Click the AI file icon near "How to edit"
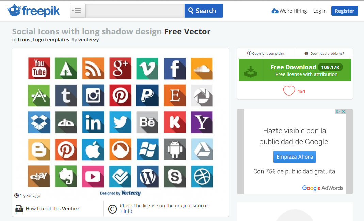 click(19, 209)
